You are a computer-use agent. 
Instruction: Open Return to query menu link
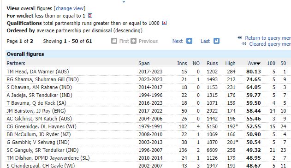pos(268,38)
